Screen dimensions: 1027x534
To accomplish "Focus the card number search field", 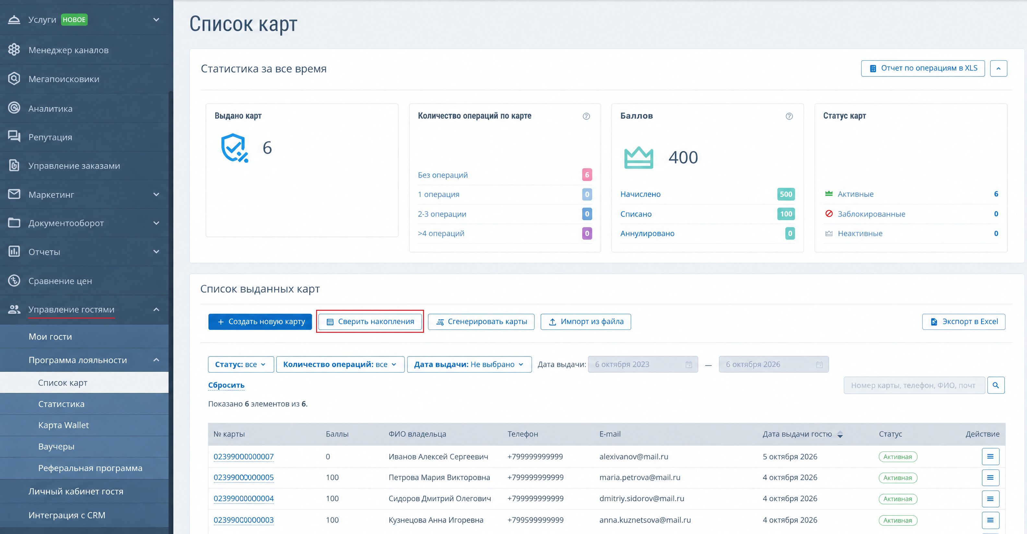I will point(914,385).
